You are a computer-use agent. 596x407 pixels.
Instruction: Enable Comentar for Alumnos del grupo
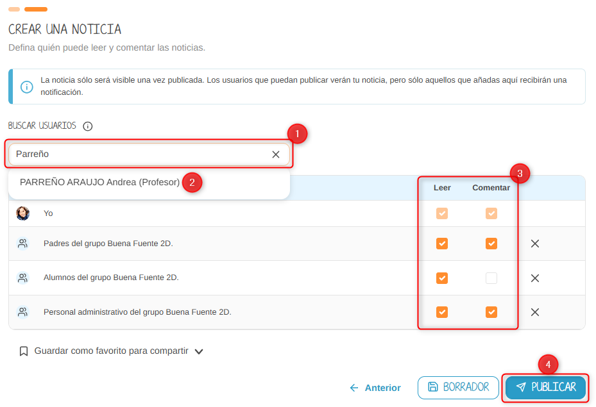tap(491, 278)
